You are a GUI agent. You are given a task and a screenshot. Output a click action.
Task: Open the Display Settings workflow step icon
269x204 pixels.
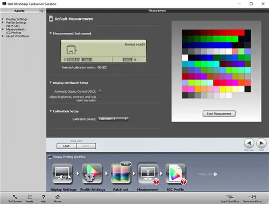point(62,173)
